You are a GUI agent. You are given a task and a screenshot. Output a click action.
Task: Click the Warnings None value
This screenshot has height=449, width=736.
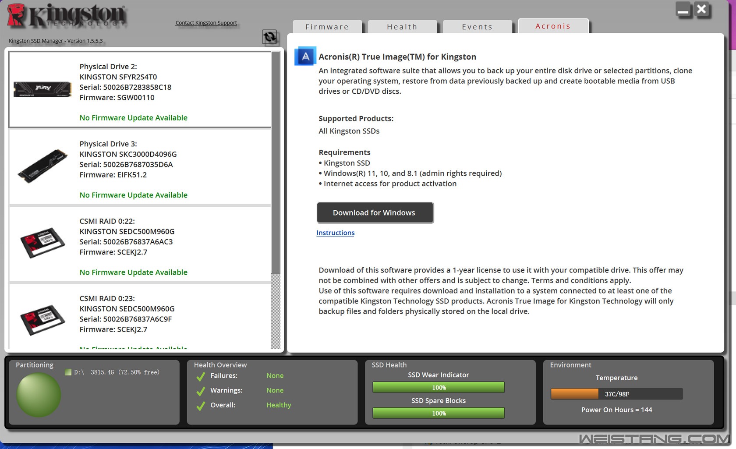click(275, 390)
